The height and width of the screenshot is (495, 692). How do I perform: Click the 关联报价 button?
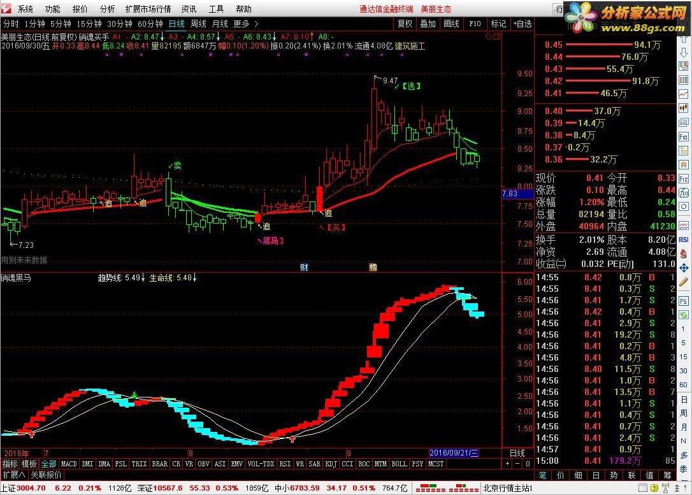click(x=47, y=475)
